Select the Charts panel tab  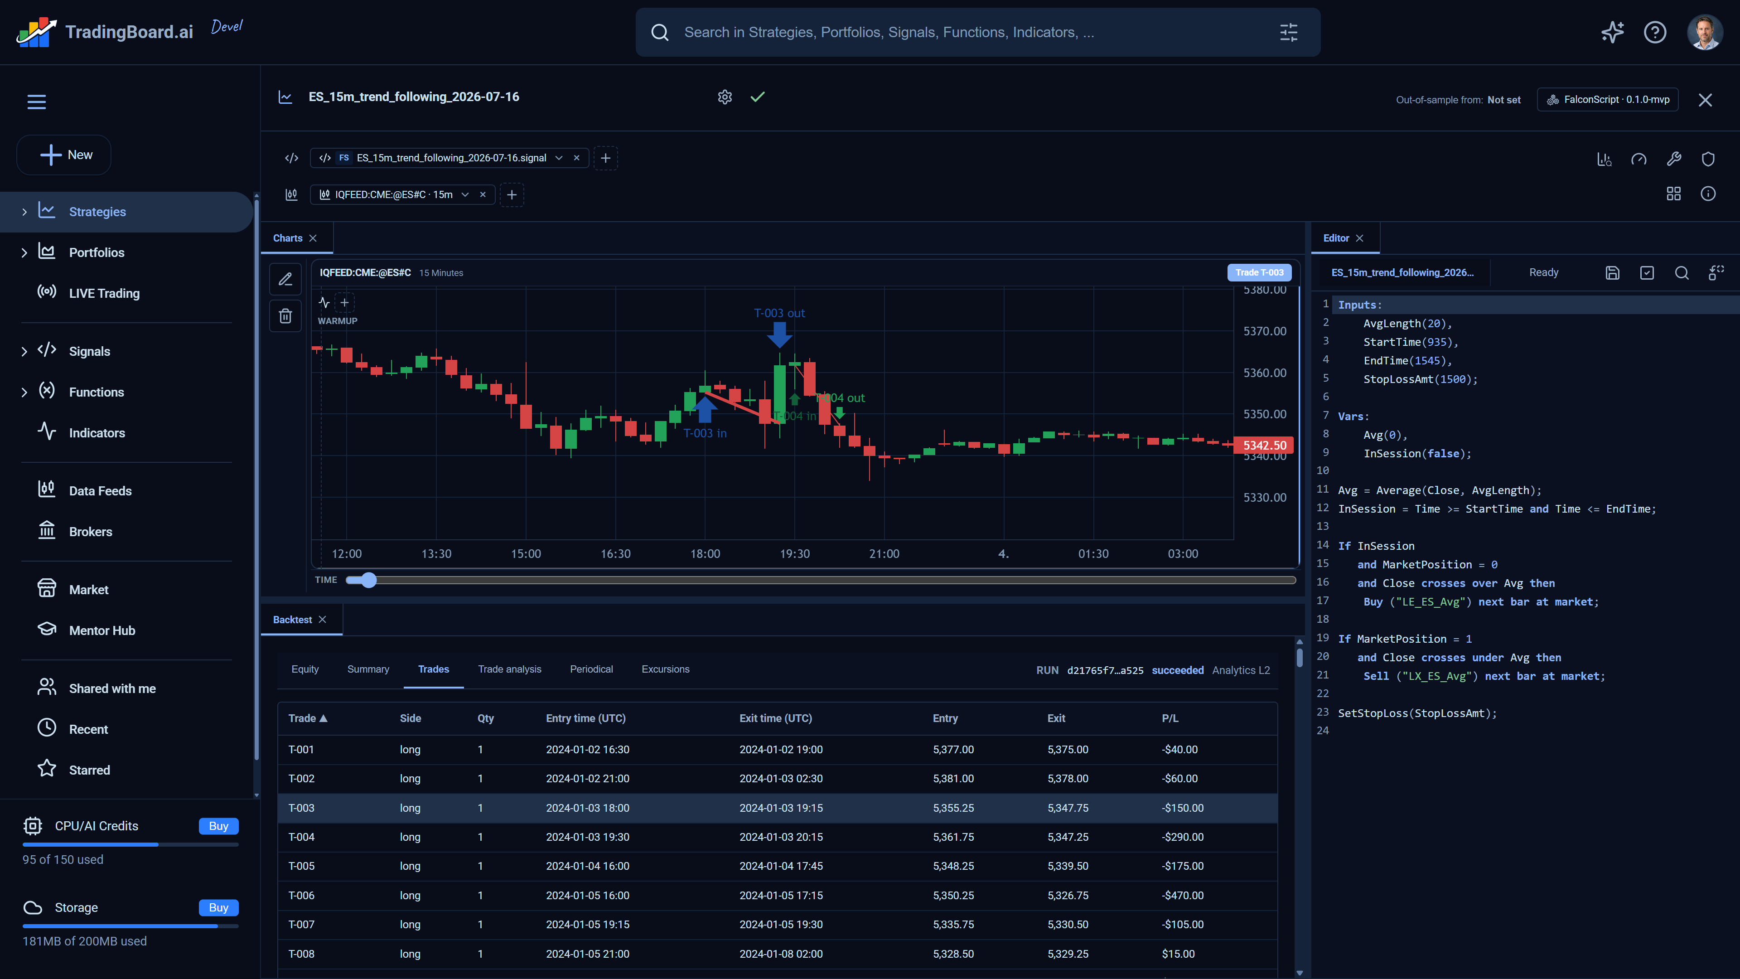[288, 238]
